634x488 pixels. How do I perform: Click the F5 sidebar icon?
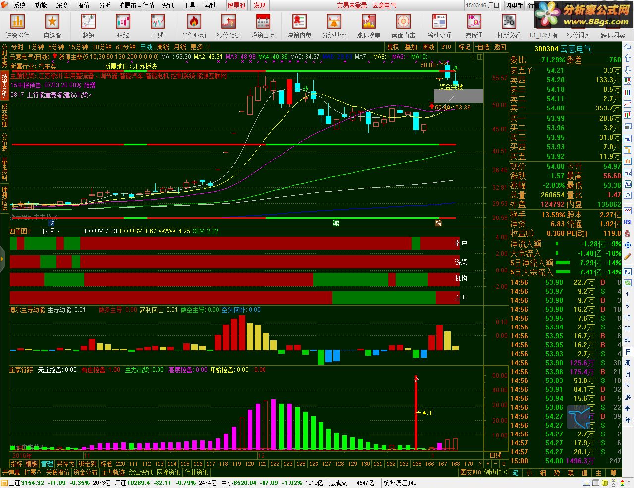(x=628, y=272)
